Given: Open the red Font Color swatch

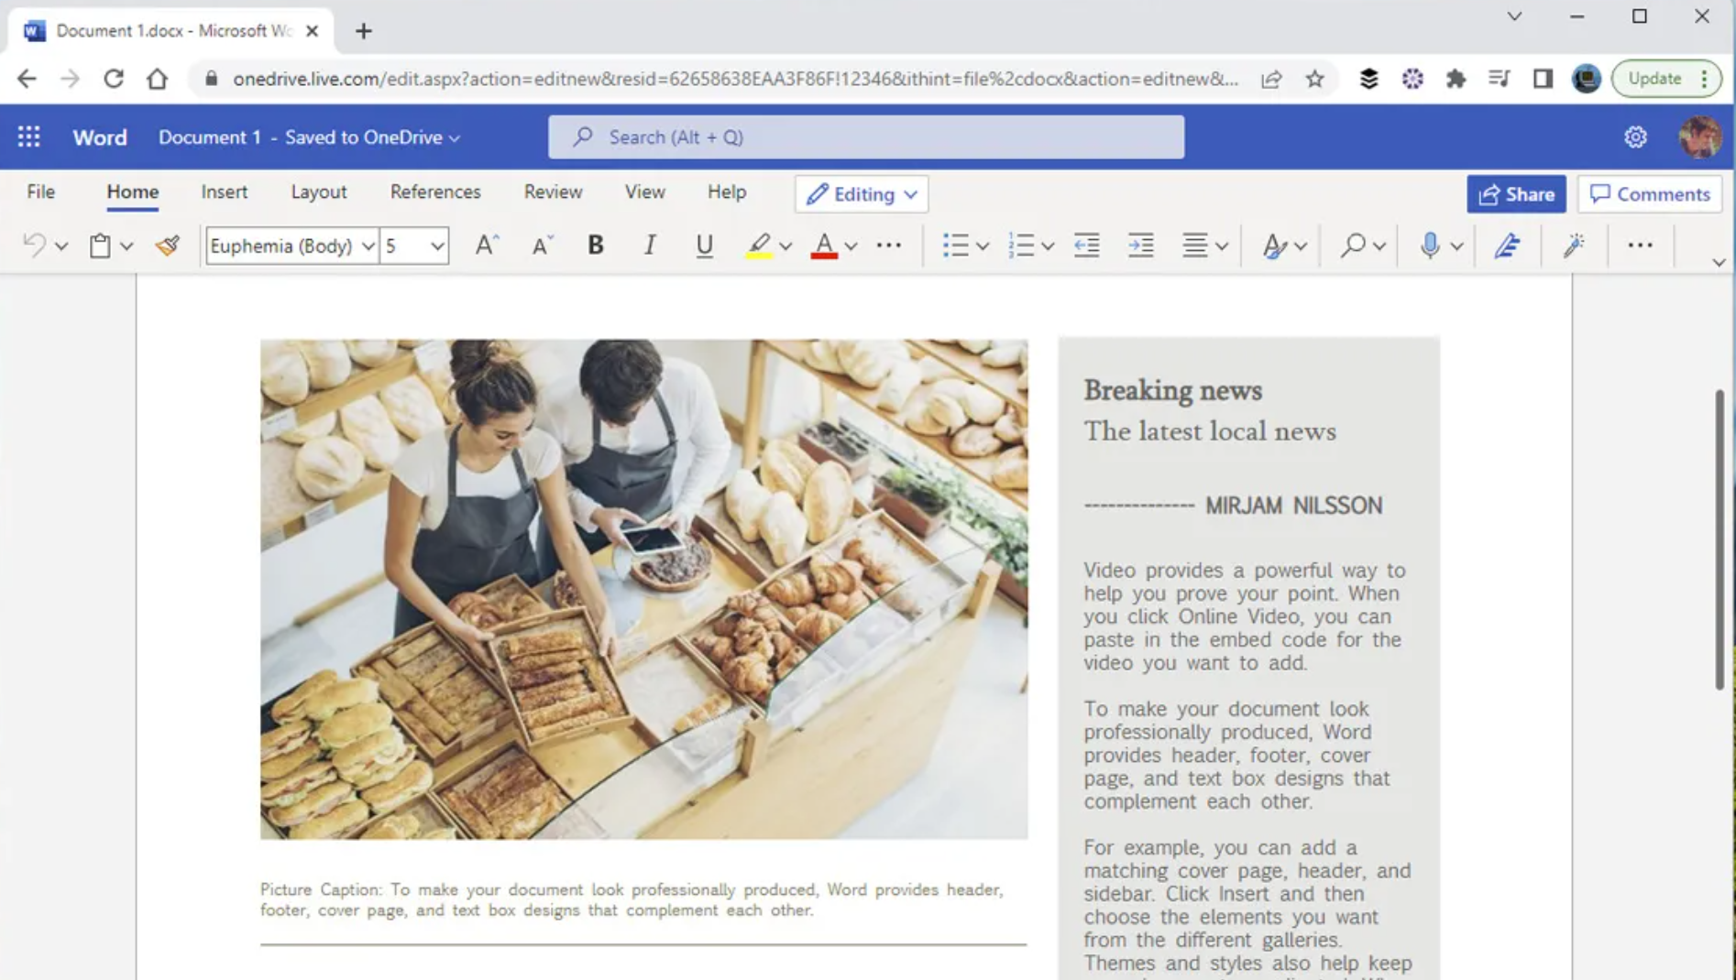Looking at the screenshot, I should [824, 245].
